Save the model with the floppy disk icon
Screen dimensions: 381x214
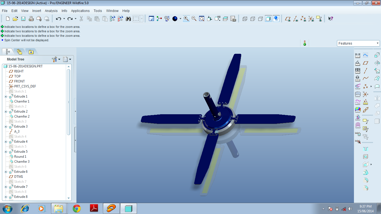pyautogui.click(x=23, y=19)
